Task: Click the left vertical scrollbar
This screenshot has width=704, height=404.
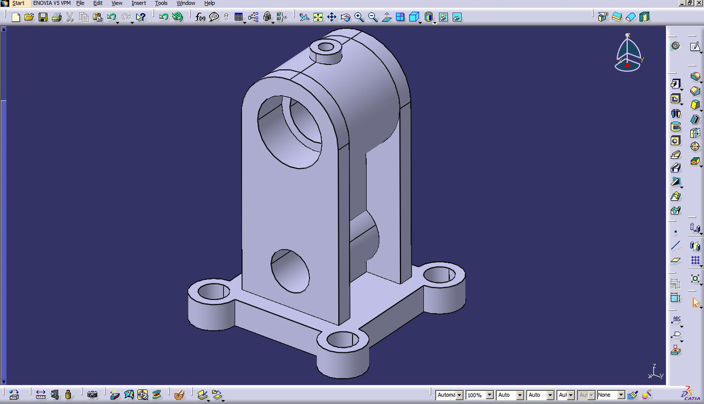Action: (x=3, y=204)
